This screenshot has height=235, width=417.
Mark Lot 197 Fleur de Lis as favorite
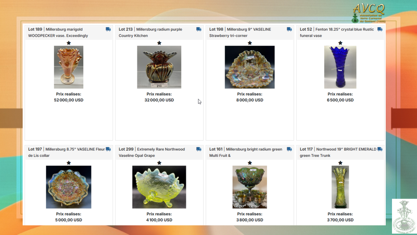(68, 163)
